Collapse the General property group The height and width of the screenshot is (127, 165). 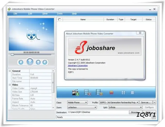pos(10,71)
